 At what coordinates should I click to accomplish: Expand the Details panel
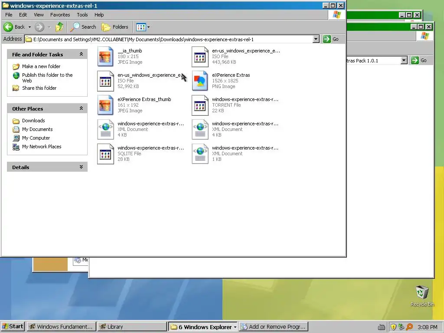(x=81, y=167)
